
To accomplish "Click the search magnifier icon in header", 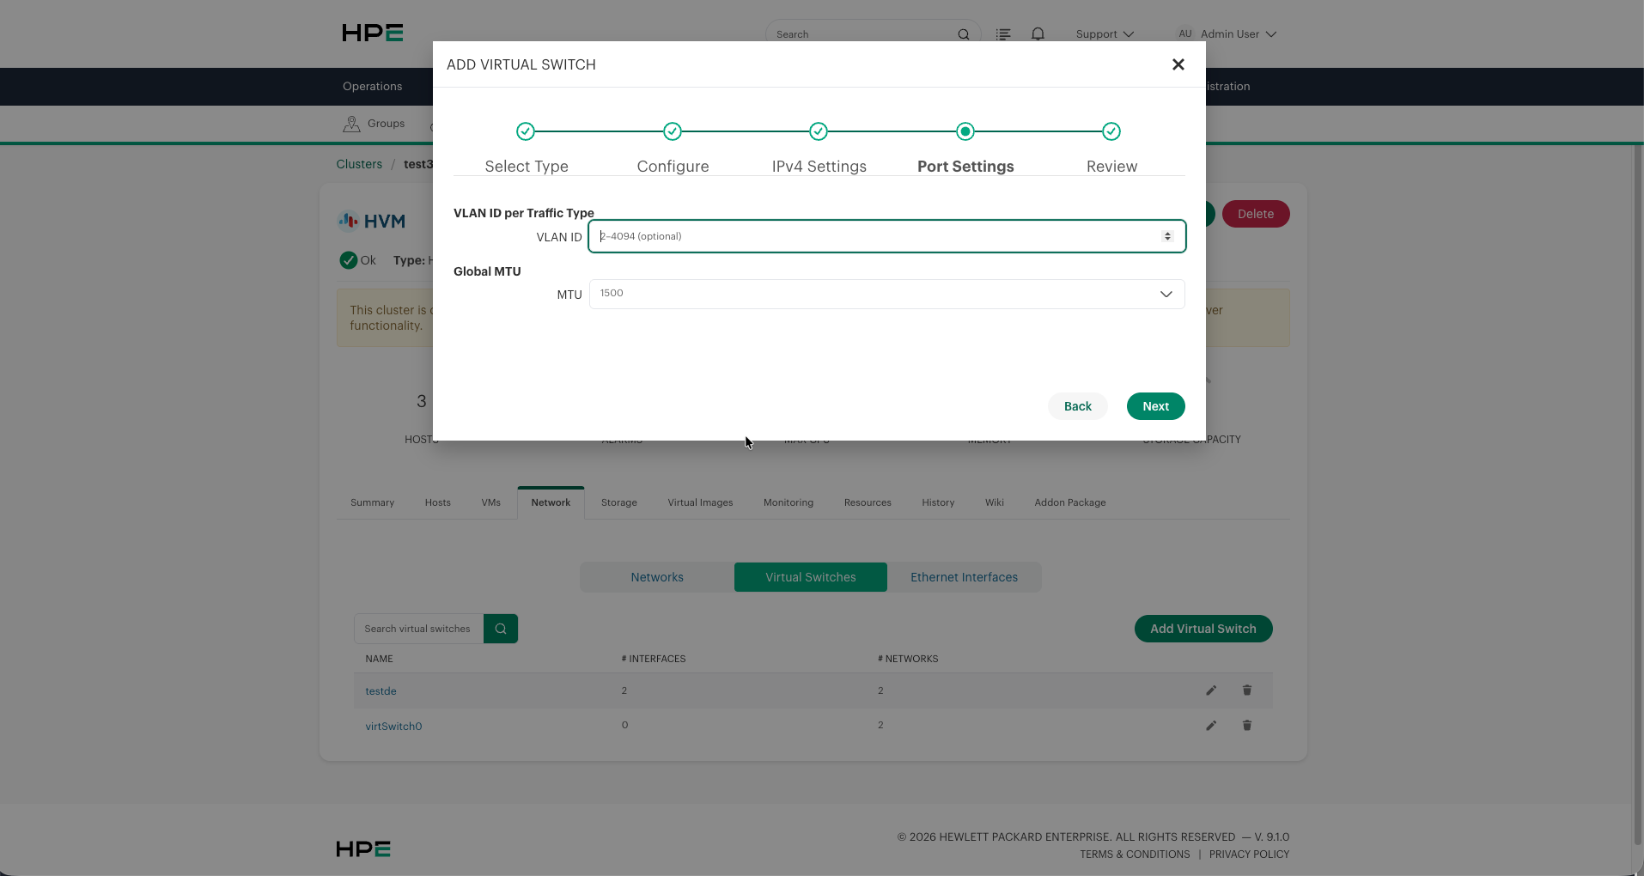I will (964, 34).
